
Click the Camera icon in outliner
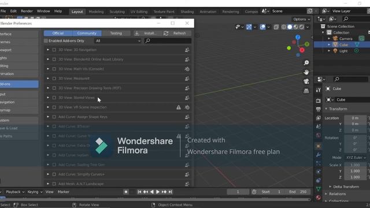coord(335,39)
